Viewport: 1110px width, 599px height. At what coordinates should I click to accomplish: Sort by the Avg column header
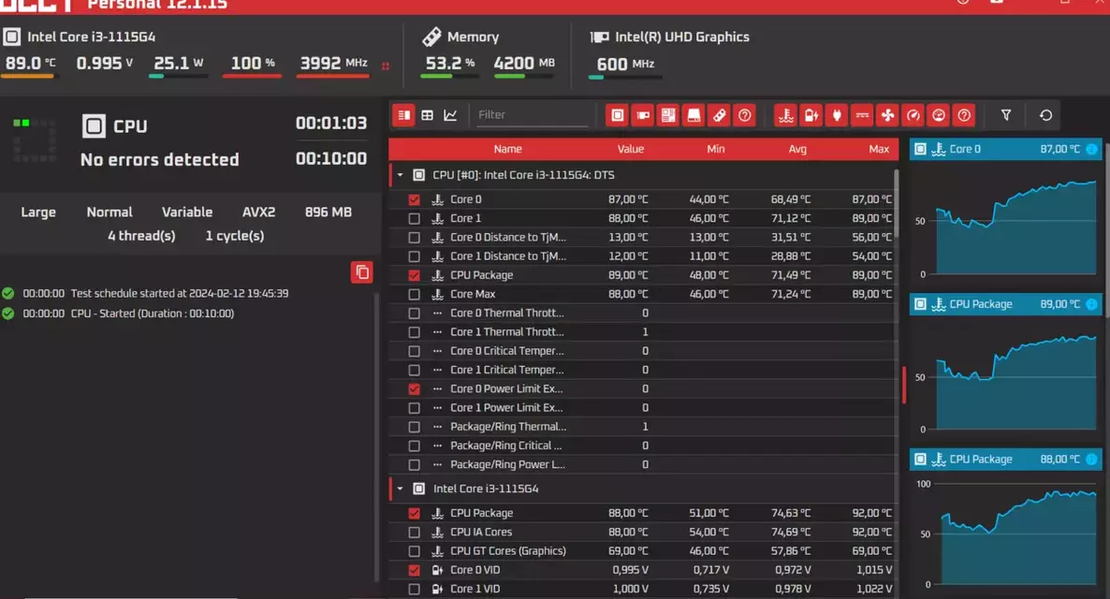(x=797, y=150)
